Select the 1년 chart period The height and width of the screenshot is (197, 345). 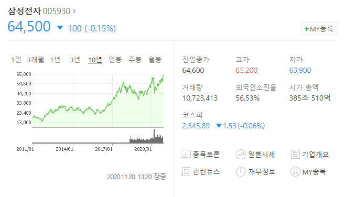click(55, 60)
